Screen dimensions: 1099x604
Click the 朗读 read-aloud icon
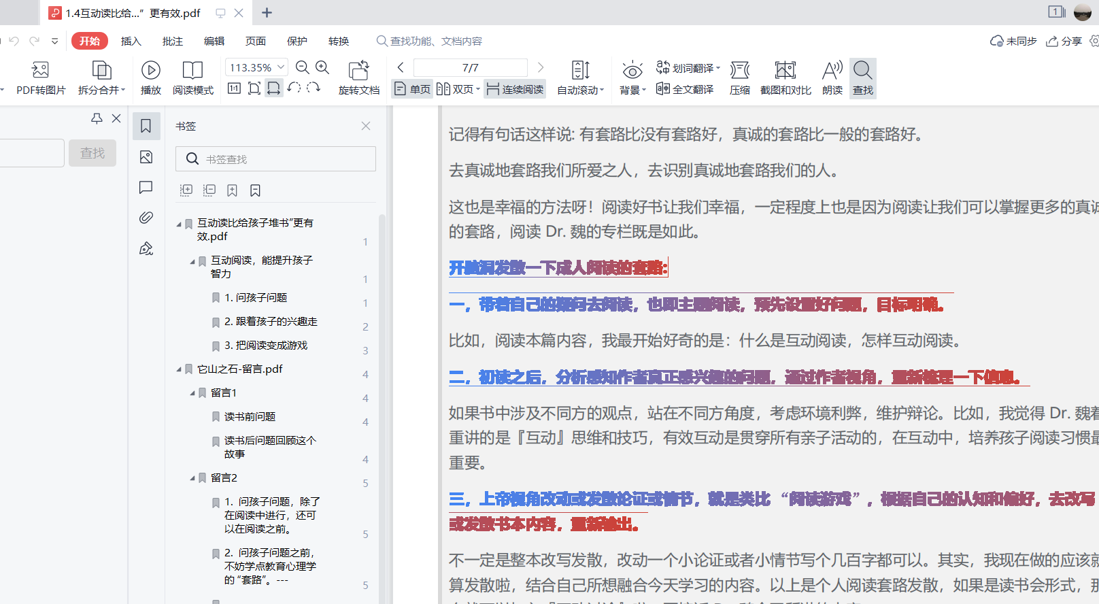(x=832, y=70)
